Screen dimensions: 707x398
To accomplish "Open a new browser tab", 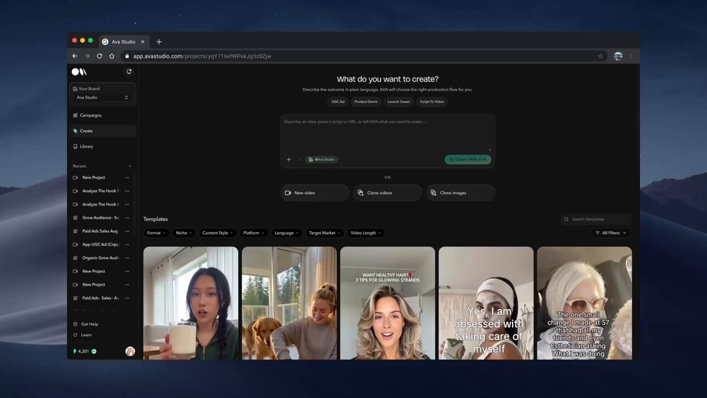I will [159, 42].
